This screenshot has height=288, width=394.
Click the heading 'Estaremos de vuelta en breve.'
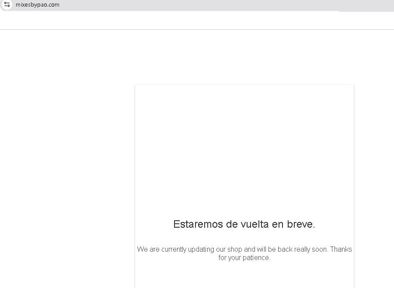(244, 224)
